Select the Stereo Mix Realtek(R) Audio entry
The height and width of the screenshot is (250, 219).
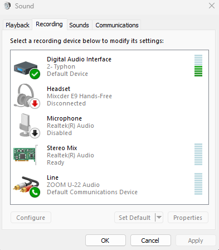[x=109, y=155]
